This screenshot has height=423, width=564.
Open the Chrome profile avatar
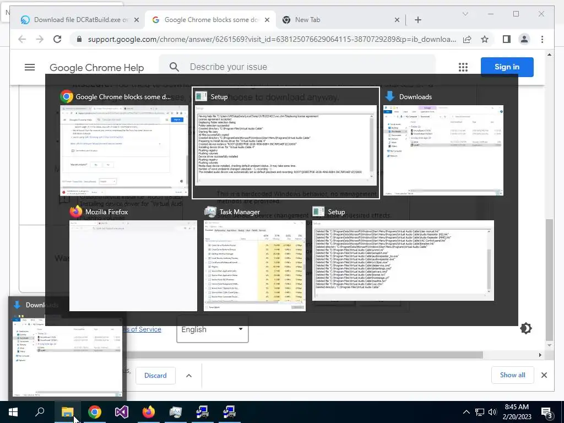(x=524, y=39)
